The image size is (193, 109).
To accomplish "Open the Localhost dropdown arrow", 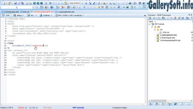I will pos(51,15).
